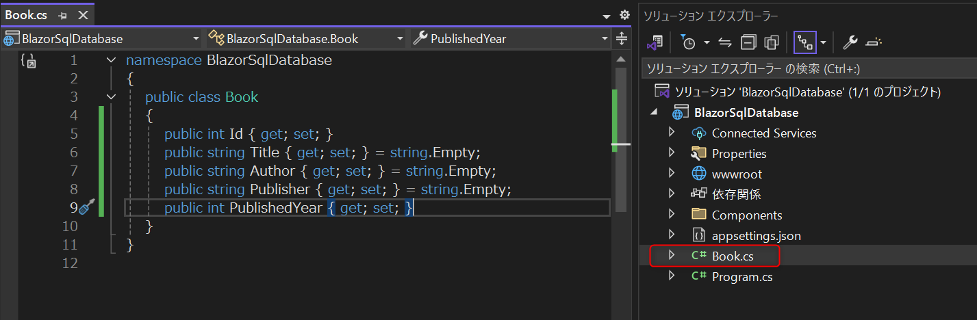Toggle the file nesting view button
The width and height of the screenshot is (977, 320).
click(804, 42)
